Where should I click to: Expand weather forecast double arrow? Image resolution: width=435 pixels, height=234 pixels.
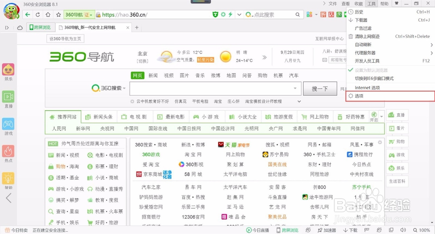[264, 57]
